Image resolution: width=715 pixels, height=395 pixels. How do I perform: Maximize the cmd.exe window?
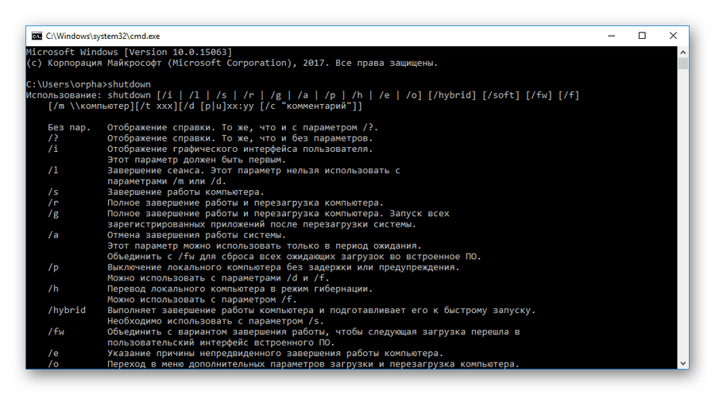click(x=641, y=36)
